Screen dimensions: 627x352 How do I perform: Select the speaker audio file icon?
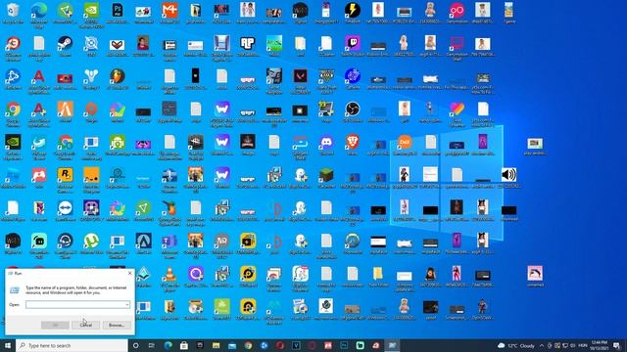pos(508,175)
